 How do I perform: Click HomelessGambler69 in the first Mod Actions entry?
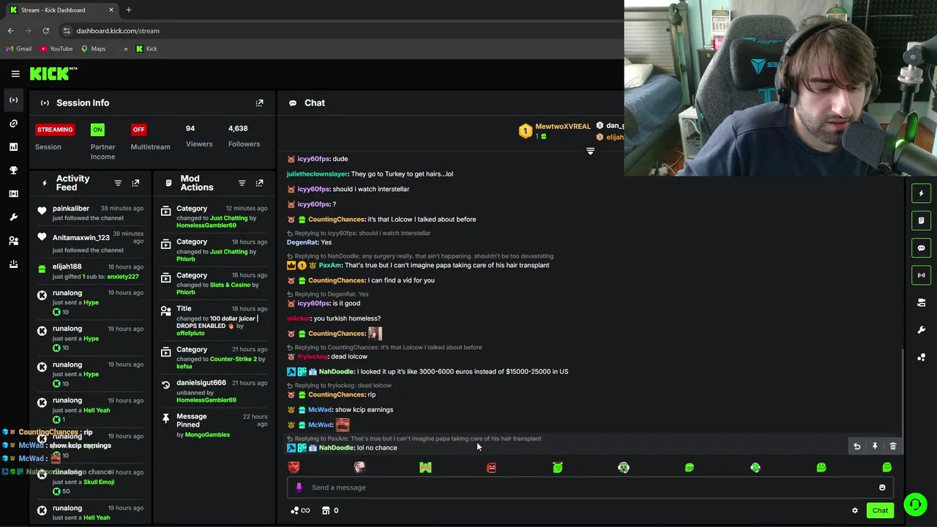coord(206,225)
